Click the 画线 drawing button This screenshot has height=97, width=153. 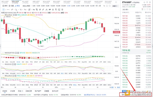point(17,6)
